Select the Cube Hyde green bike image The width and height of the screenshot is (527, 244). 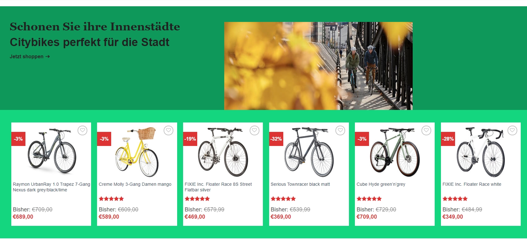tap(395, 152)
